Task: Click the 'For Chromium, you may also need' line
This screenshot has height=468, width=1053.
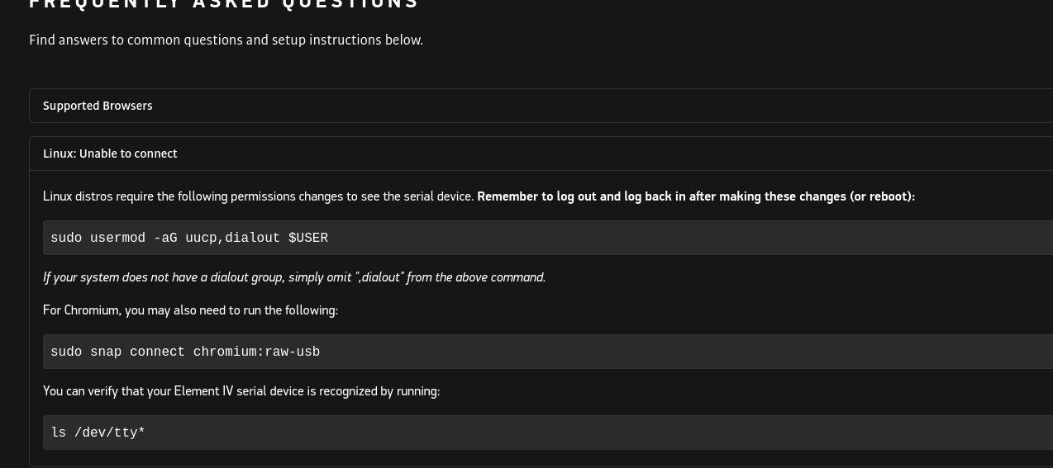Action: [x=190, y=310]
